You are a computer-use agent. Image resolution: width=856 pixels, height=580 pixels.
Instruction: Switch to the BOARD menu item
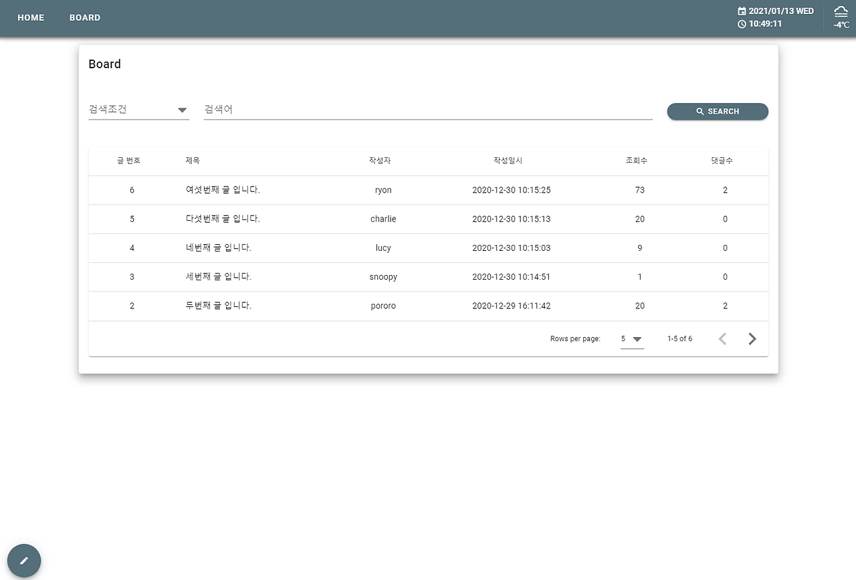[x=85, y=17]
